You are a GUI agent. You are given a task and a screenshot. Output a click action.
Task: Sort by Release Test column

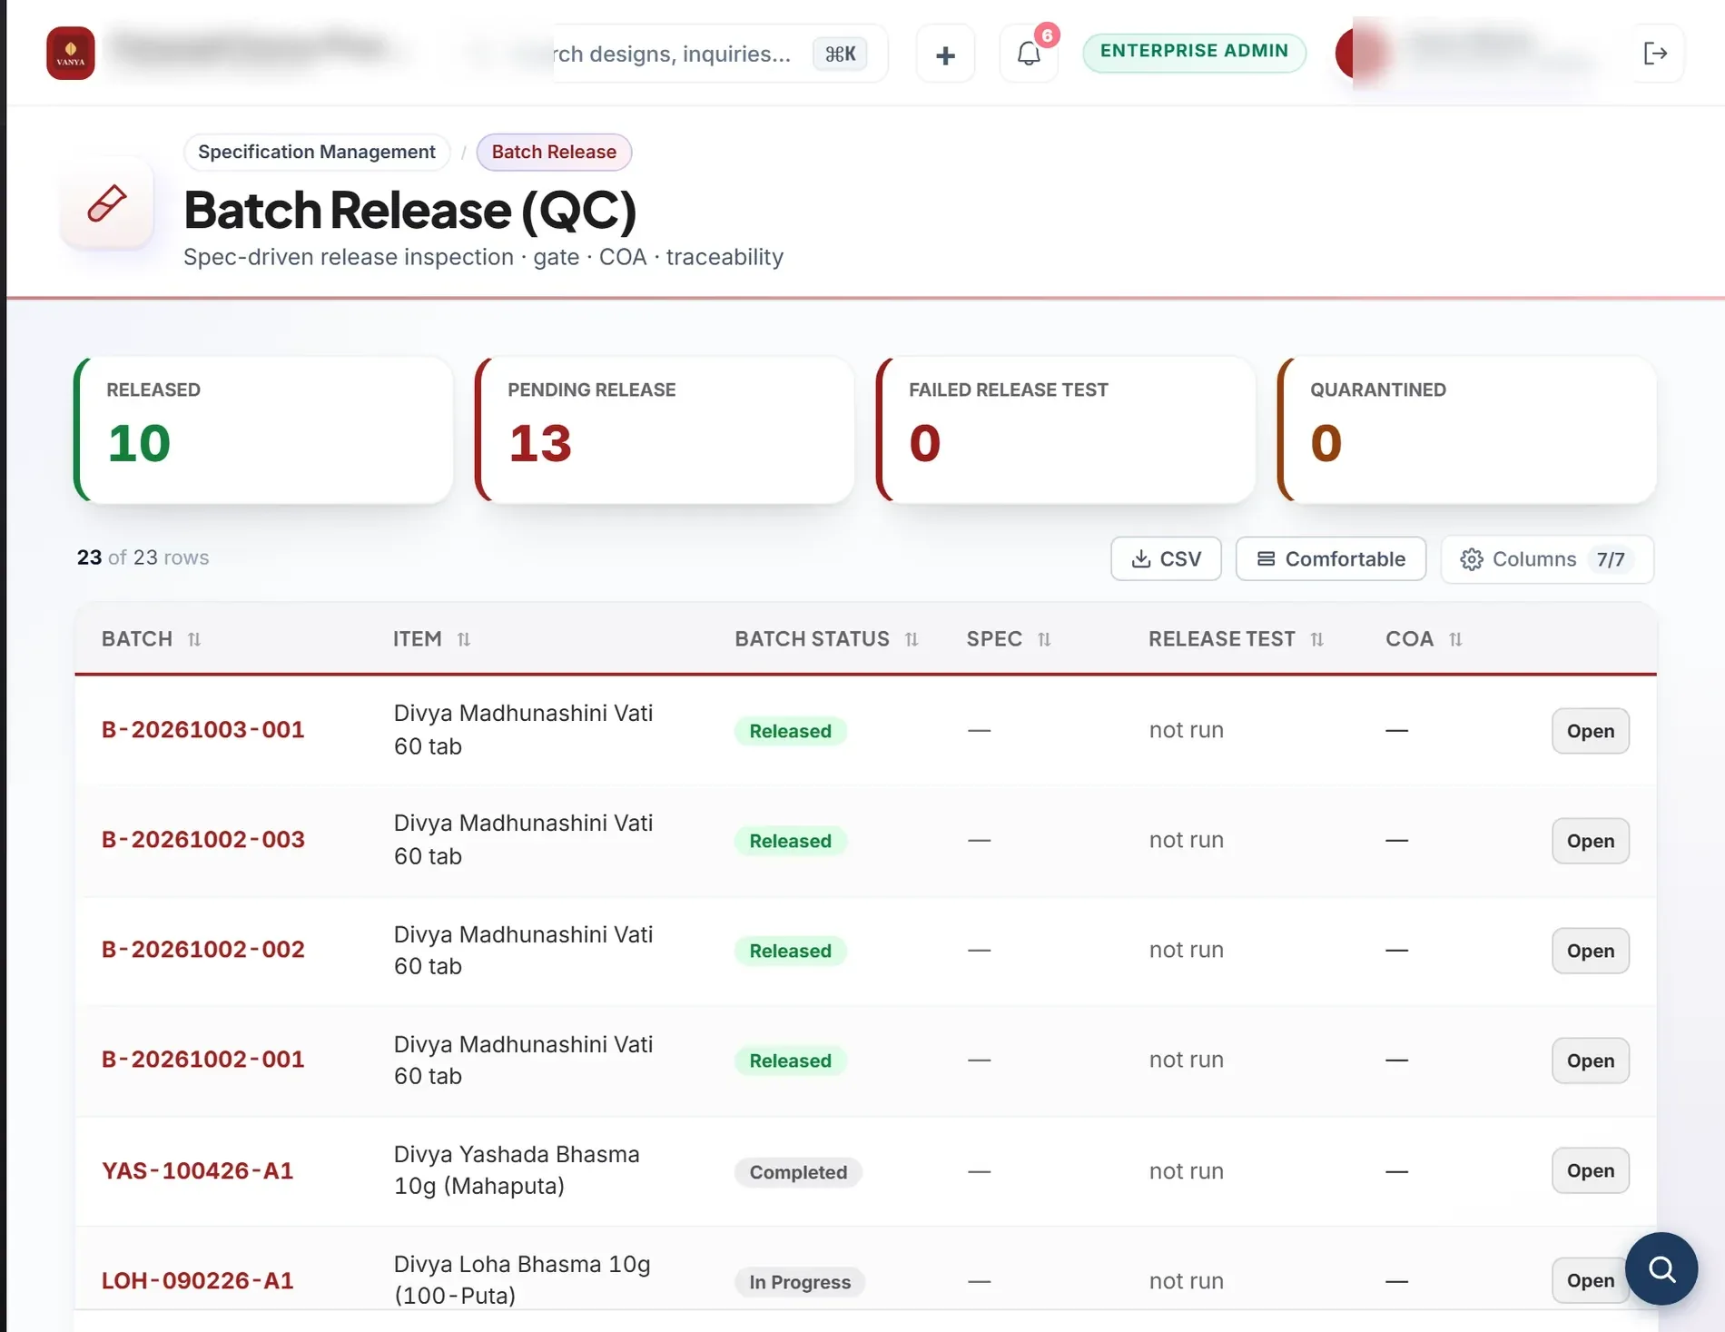point(1236,639)
